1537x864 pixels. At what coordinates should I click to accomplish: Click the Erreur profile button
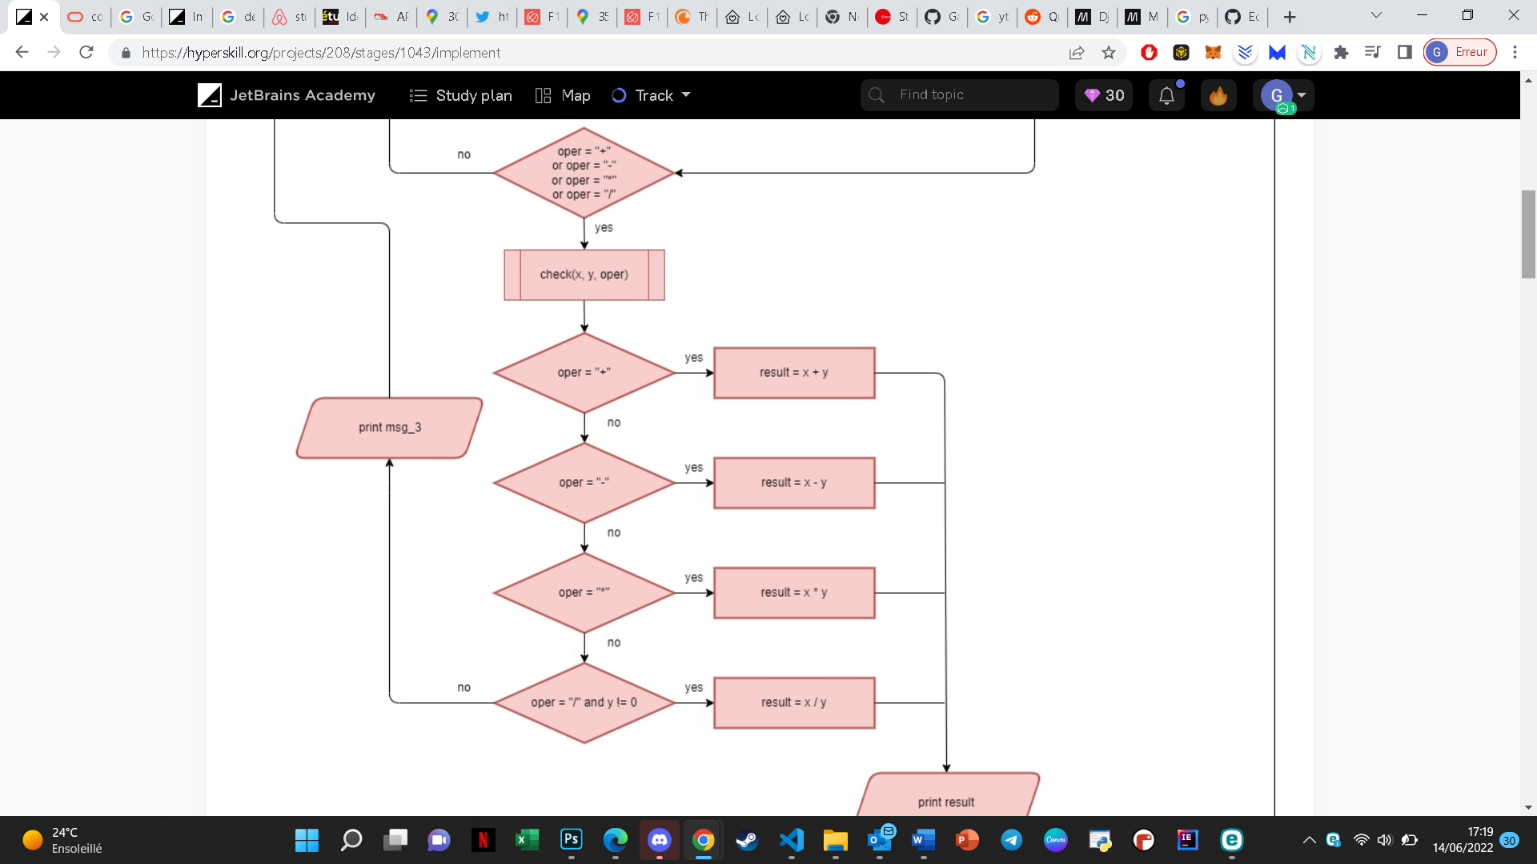pyautogui.click(x=1460, y=52)
